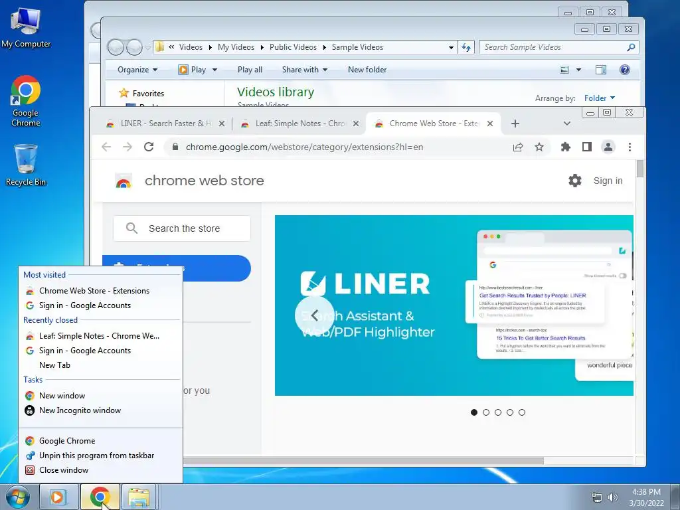Select the first carousel dot
This screenshot has width=680, height=510.
coord(474,412)
